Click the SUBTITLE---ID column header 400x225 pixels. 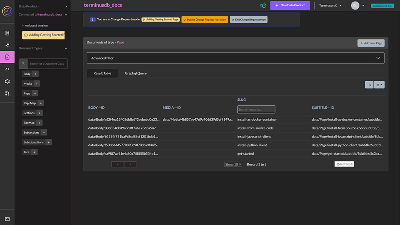tap(323, 108)
